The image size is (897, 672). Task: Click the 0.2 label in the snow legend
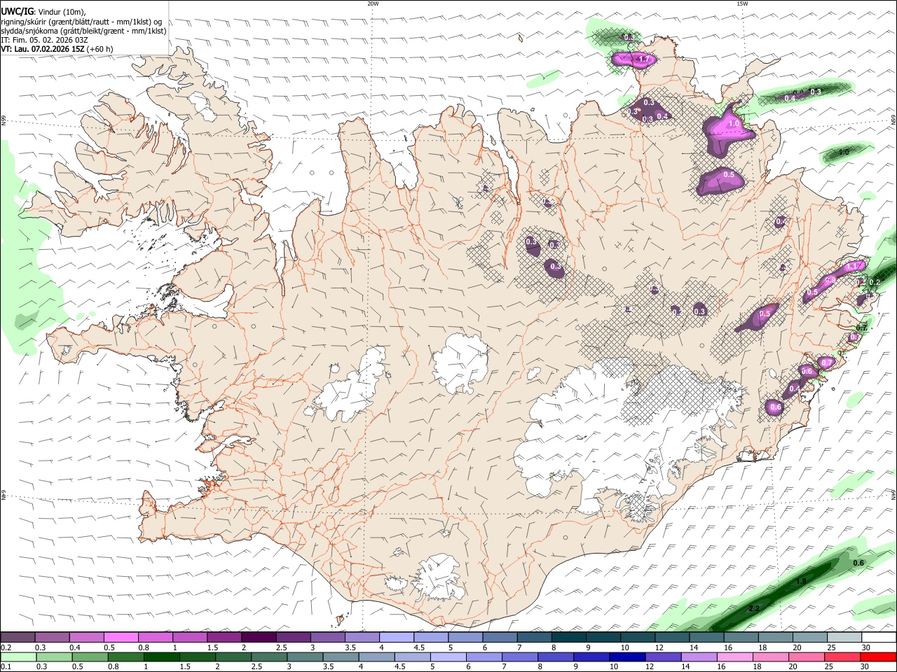pyautogui.click(x=6, y=647)
